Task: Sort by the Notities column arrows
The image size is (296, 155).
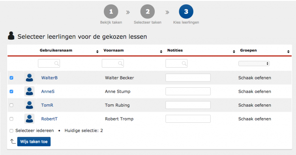Action: (x=234, y=52)
